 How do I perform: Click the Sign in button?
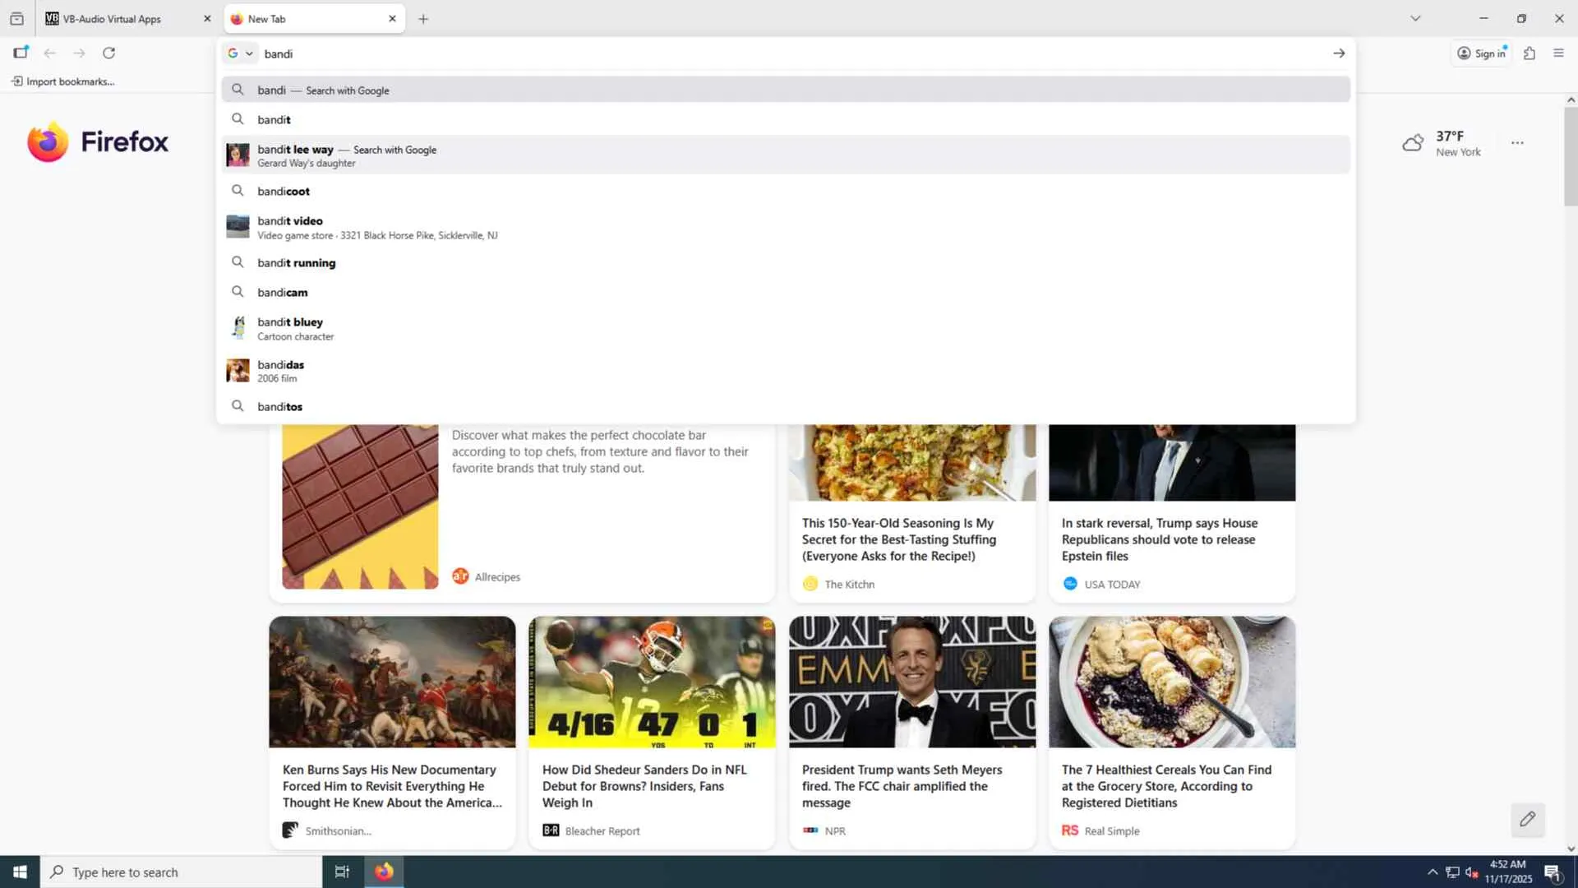(x=1482, y=53)
